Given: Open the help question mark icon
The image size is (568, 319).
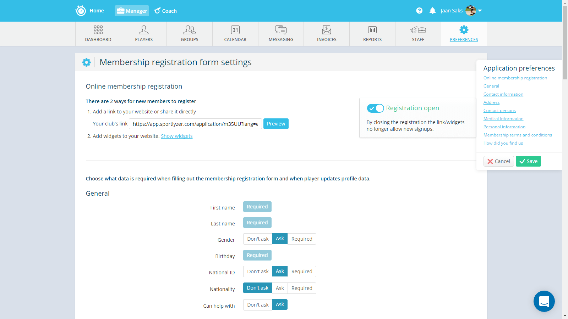Looking at the screenshot, I should tap(419, 11).
